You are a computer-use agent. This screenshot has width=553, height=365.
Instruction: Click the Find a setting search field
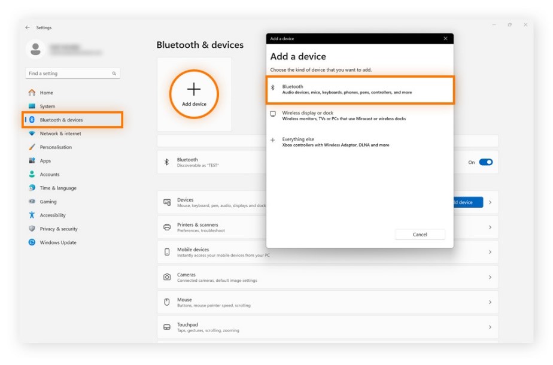72,74
